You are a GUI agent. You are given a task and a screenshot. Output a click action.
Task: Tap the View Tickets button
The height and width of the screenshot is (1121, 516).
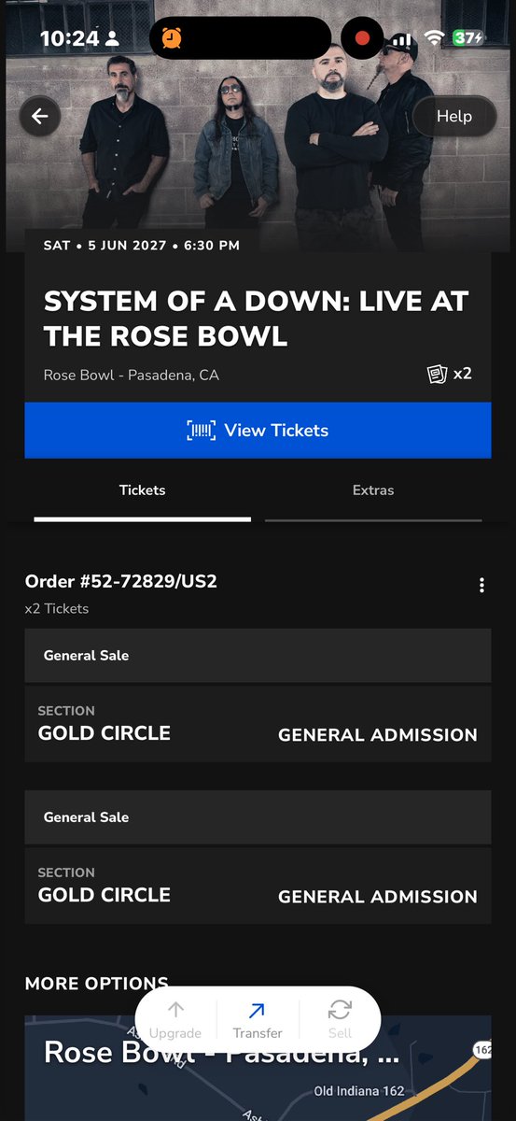(x=258, y=431)
